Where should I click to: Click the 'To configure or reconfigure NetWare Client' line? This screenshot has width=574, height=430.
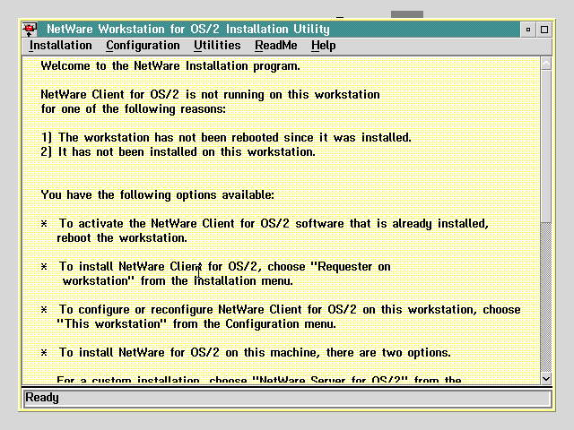pos(281,310)
